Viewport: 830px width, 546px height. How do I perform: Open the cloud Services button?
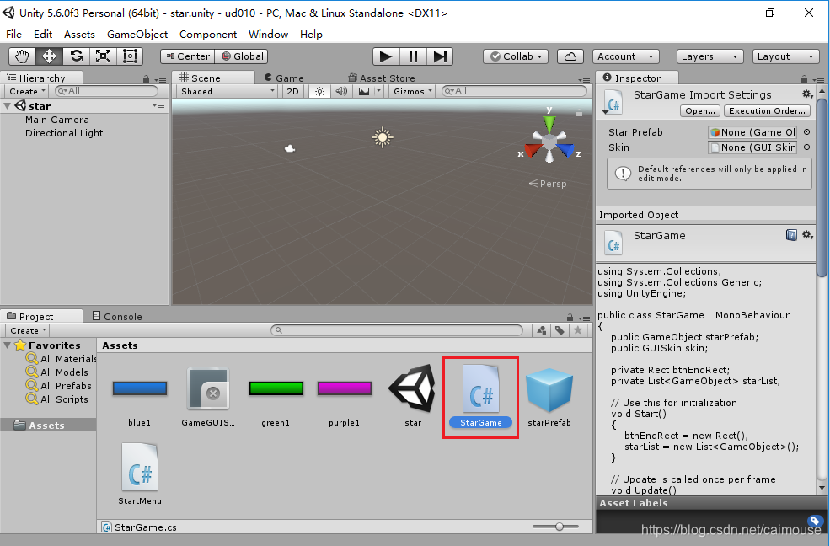pos(570,56)
